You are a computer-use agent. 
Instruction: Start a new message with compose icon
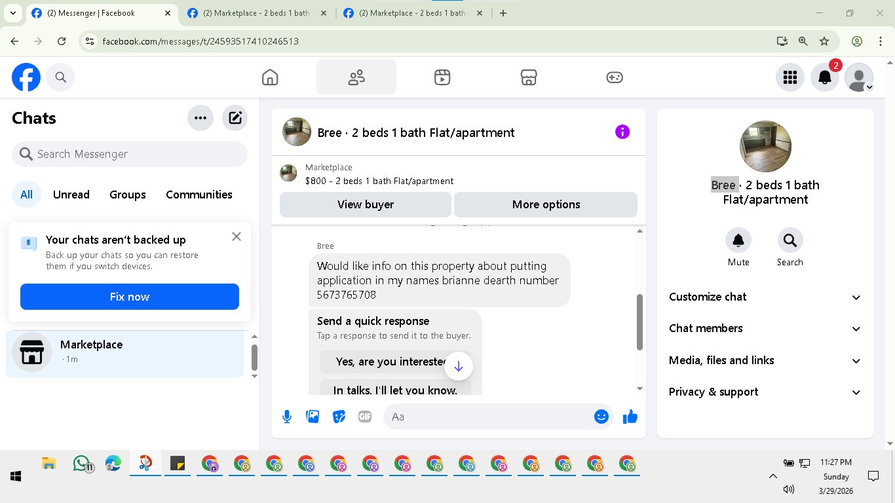tap(235, 118)
